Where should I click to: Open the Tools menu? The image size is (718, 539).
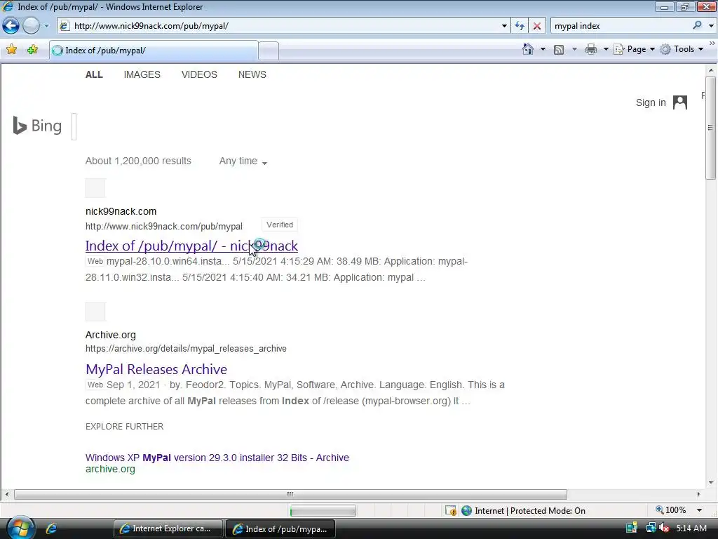click(682, 49)
